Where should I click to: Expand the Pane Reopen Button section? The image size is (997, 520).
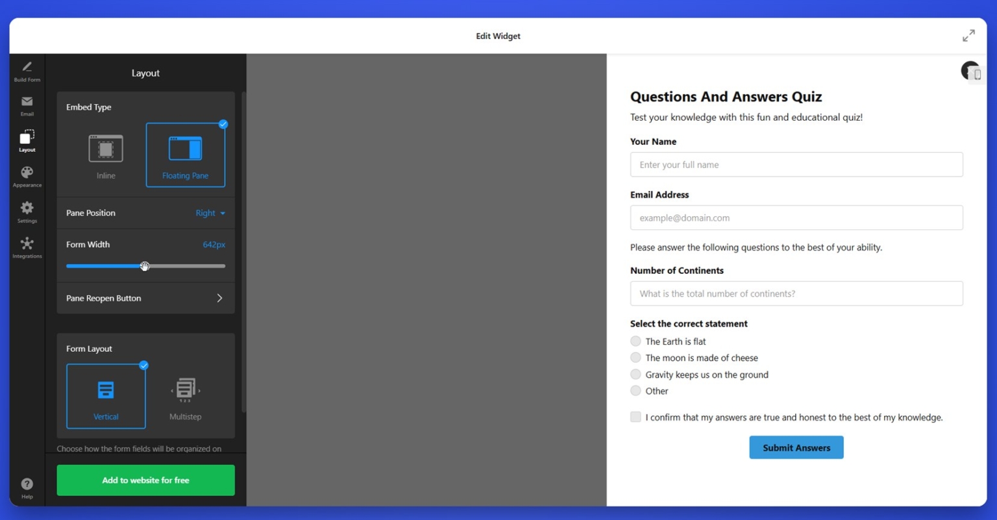click(x=145, y=298)
